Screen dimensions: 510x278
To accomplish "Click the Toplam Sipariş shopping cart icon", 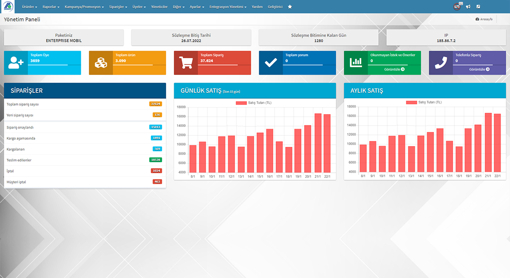I will pos(186,63).
